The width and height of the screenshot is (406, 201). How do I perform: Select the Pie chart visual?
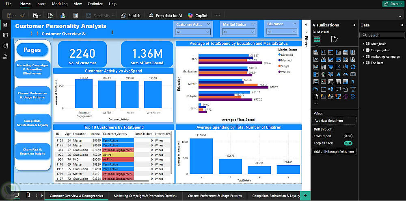click(x=346, y=67)
